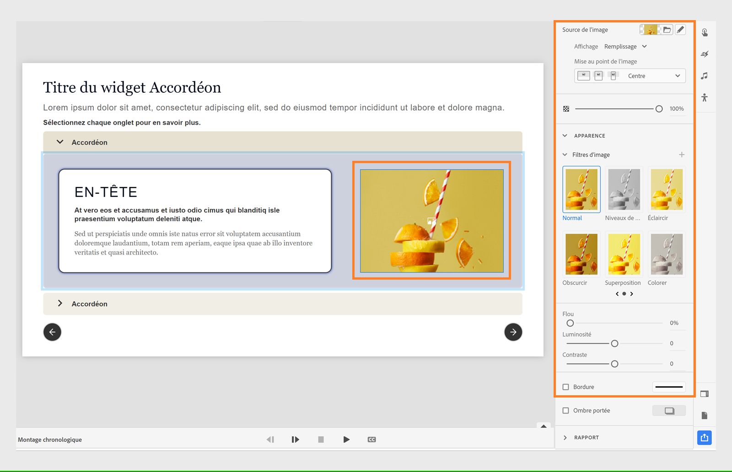Screen dimensions: 732x472
Task: Select the audio/music panel icon in sidebar
Action: pos(704,75)
